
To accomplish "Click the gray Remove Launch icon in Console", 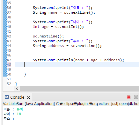I will (136, 97).
